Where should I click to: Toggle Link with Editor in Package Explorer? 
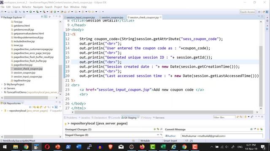pos(46,17)
